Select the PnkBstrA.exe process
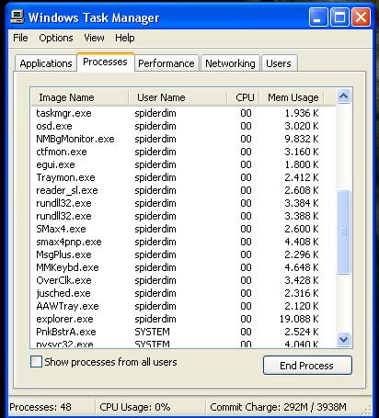Image resolution: width=379 pixels, height=418 pixels. coord(183,332)
